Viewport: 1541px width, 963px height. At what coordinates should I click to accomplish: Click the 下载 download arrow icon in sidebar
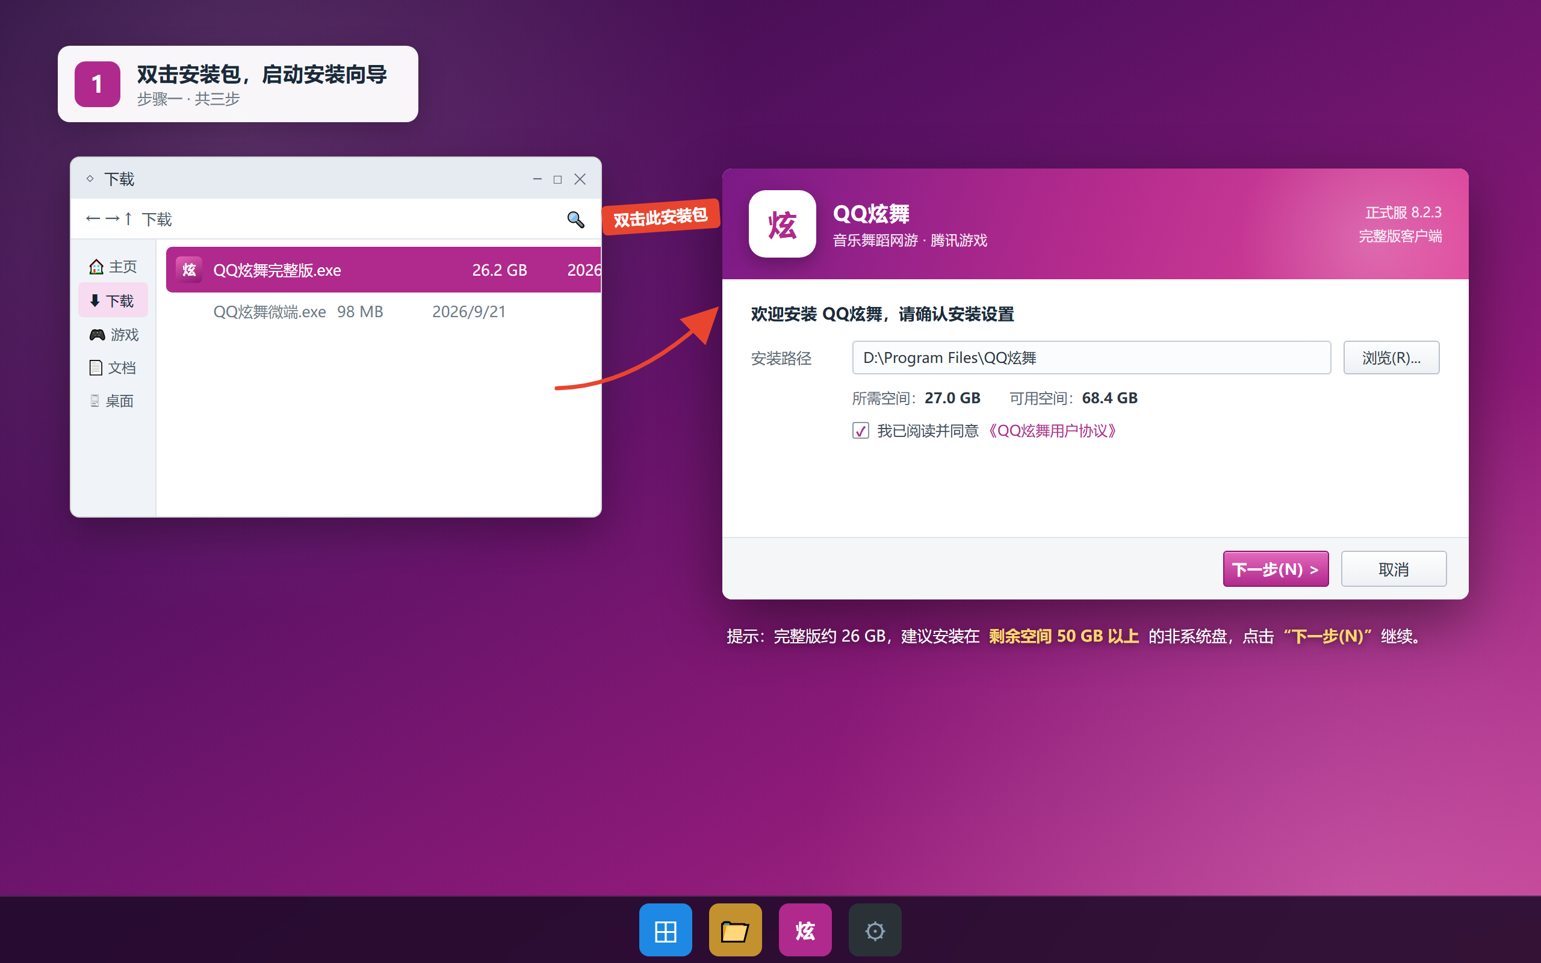95,300
